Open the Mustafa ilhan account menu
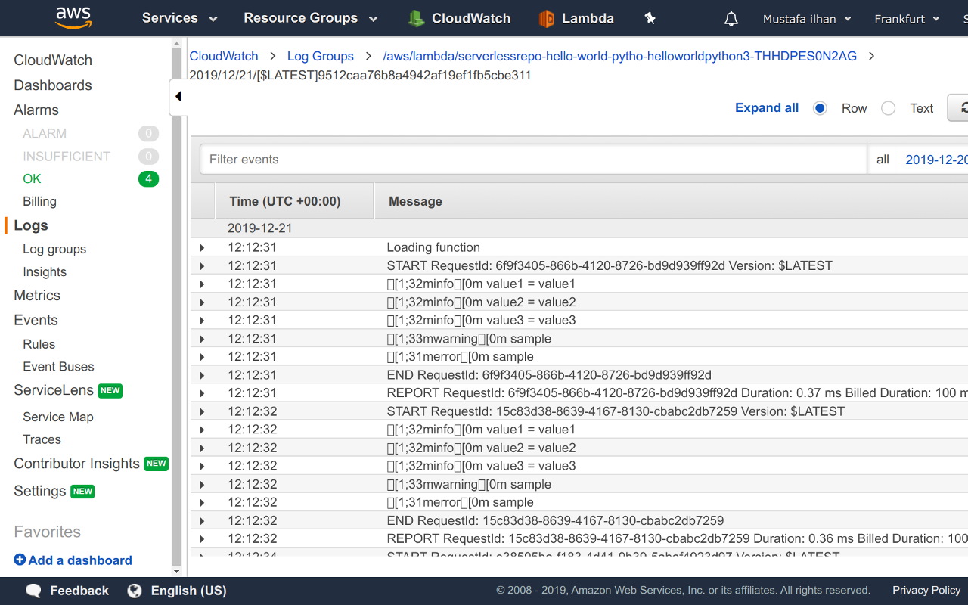The height and width of the screenshot is (605, 968). point(807,19)
